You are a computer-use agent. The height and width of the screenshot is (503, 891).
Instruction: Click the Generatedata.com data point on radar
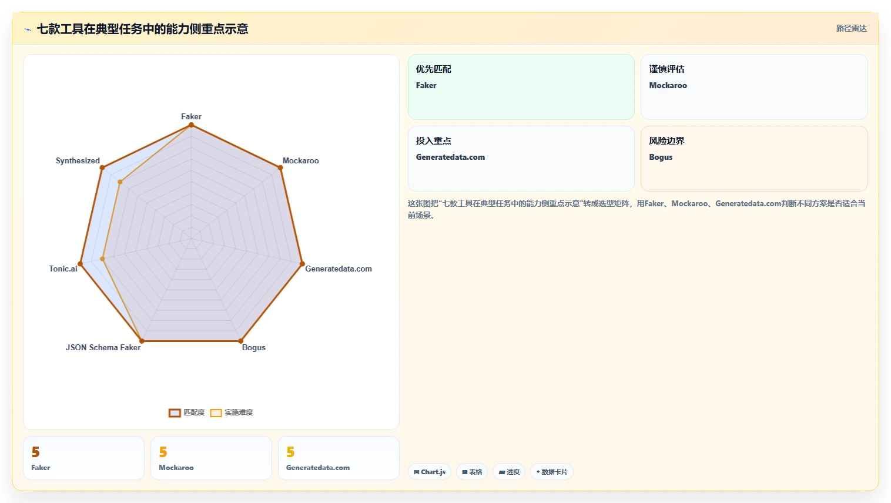(302, 264)
